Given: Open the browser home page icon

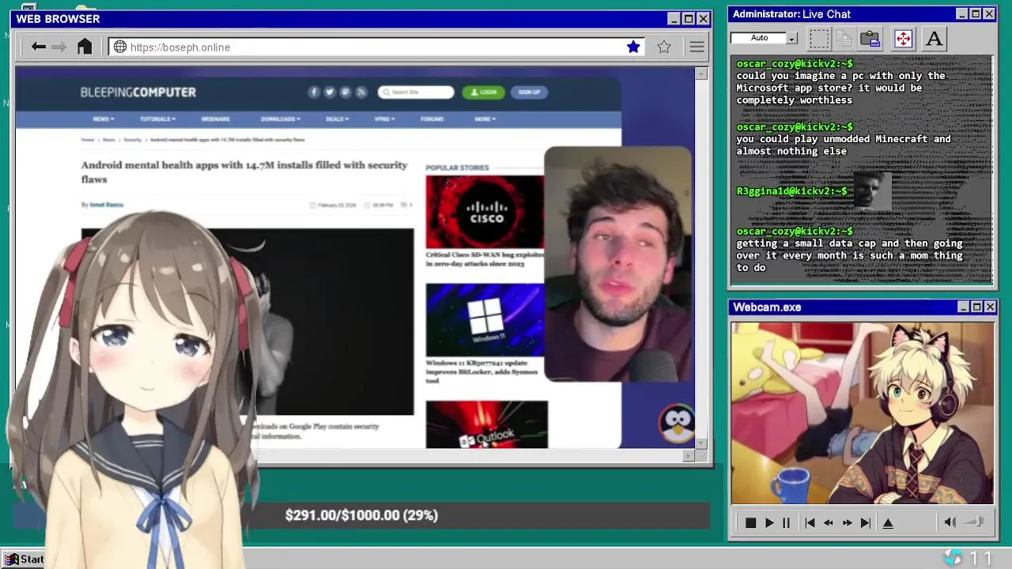Looking at the screenshot, I should coord(85,47).
